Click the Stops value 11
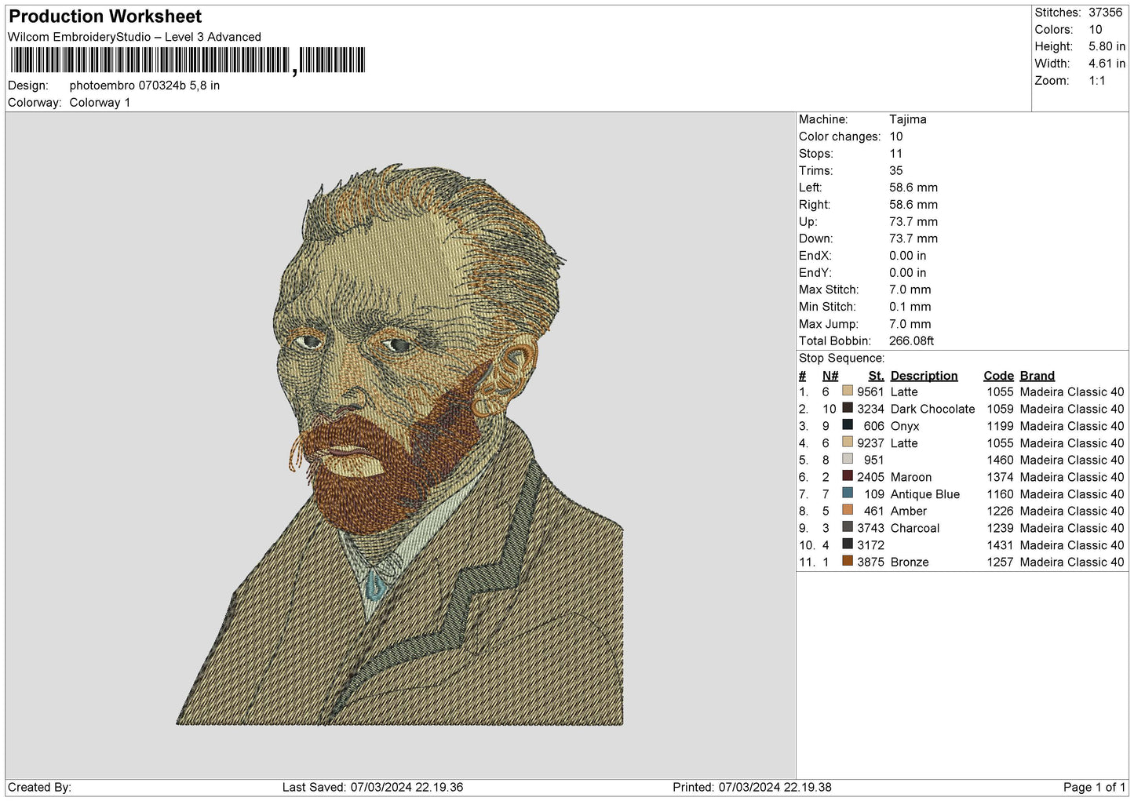The height and width of the screenshot is (801, 1134). [x=896, y=154]
